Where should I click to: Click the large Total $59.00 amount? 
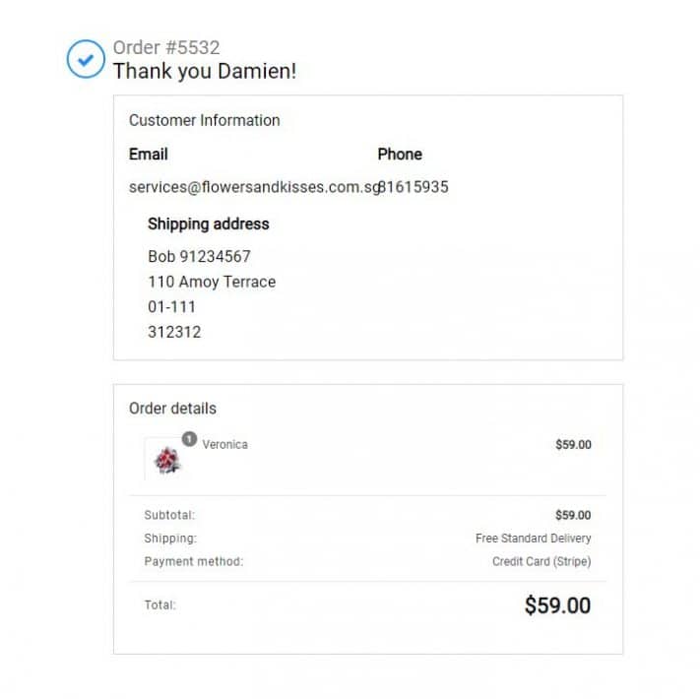(557, 605)
